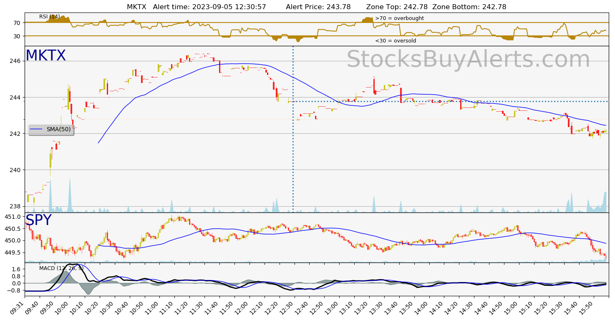Click the price axis label 244
This screenshot has height=320, width=615.
coord(15,97)
